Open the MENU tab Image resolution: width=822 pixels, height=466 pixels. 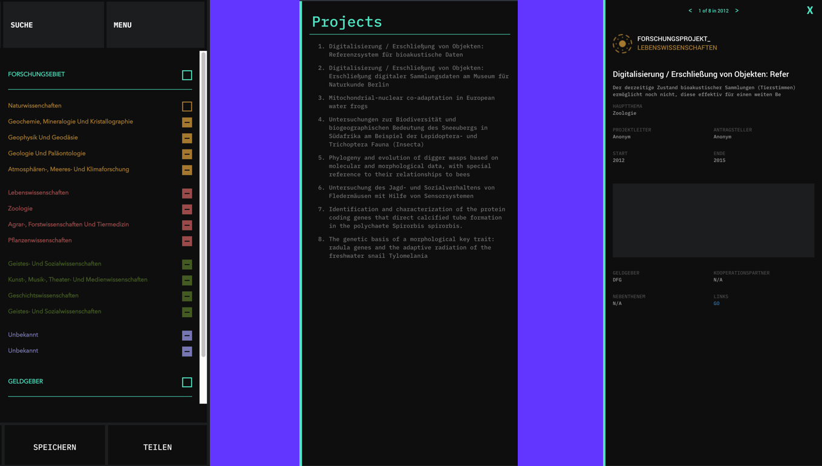[155, 25]
